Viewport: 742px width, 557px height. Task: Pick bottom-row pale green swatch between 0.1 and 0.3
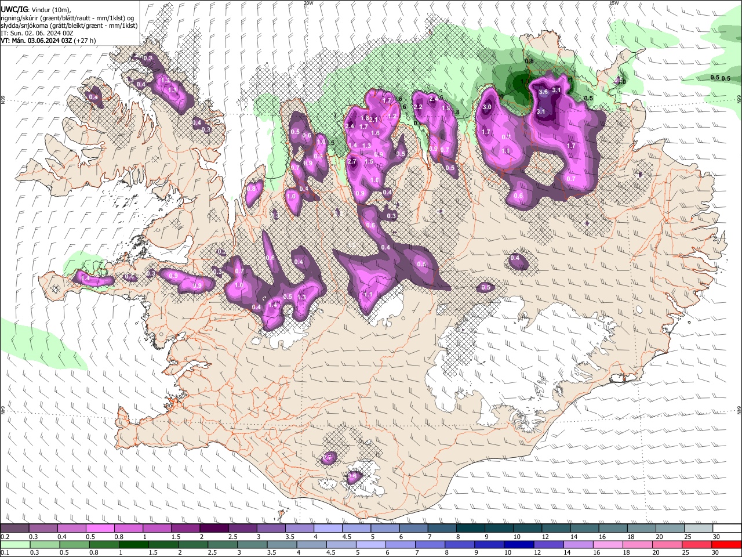[x=14, y=544]
